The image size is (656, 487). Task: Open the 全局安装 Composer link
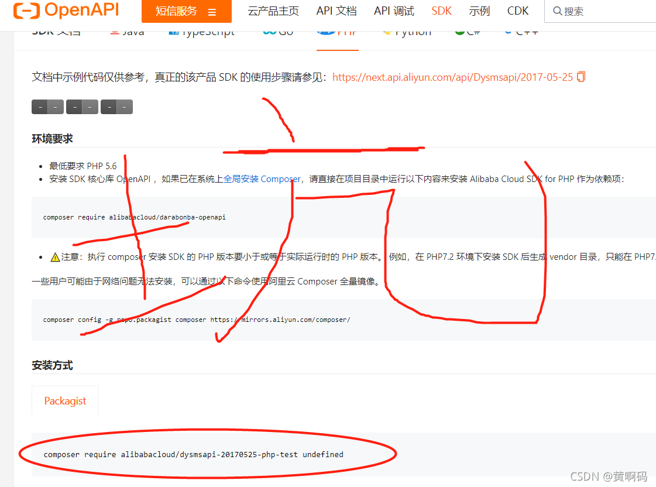point(262,179)
